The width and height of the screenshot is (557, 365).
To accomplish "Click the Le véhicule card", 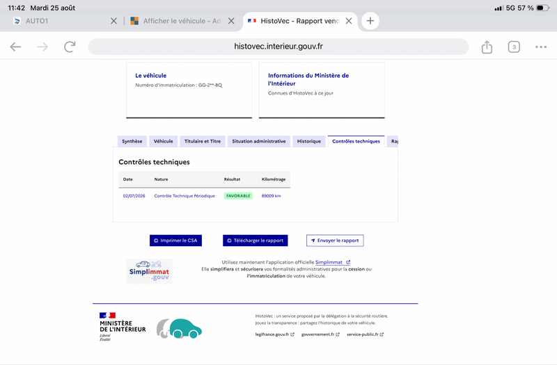I will click(x=189, y=90).
